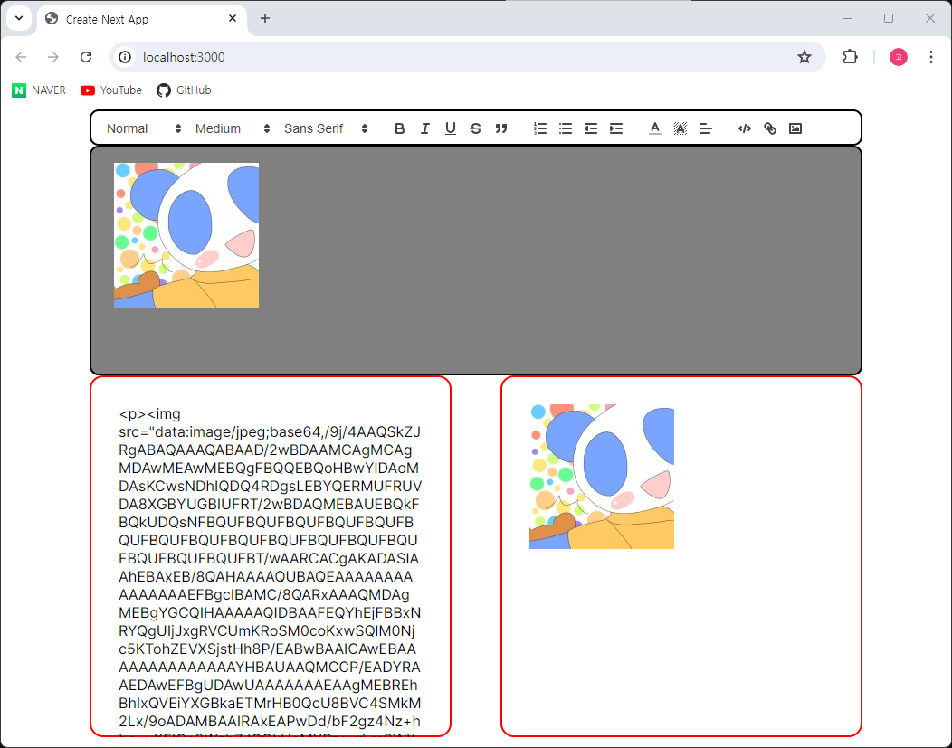Open the Chrome profile avatar
This screenshot has height=748, width=952.
pos(899,57)
